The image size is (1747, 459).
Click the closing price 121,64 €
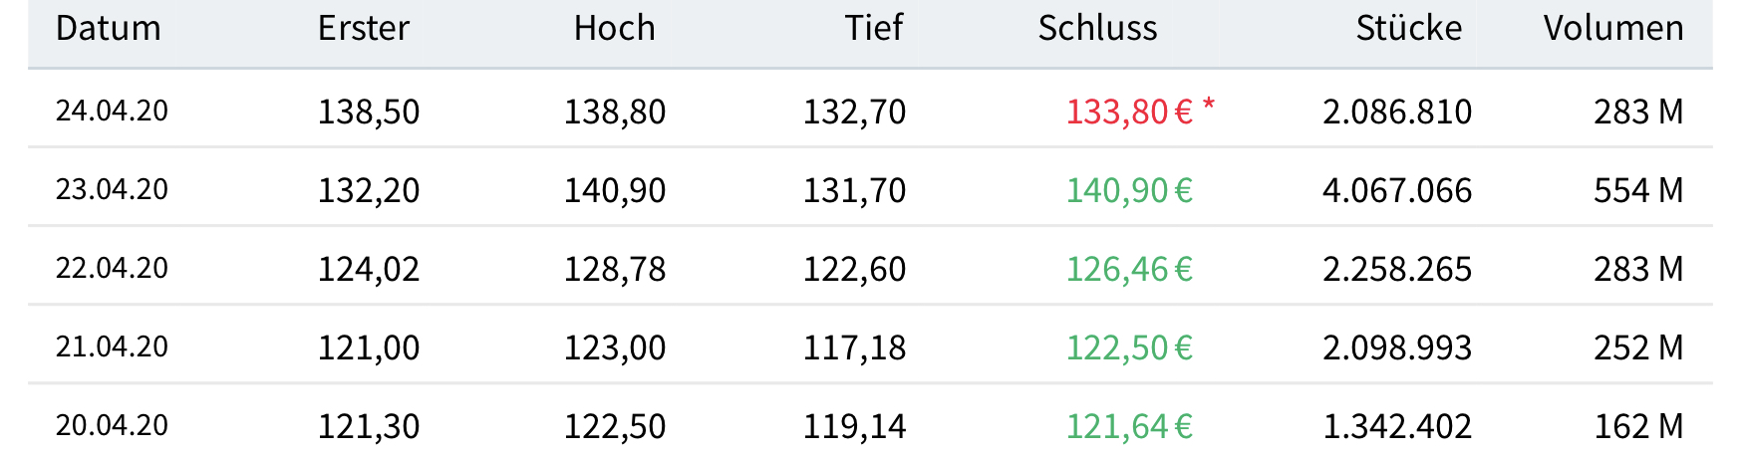[1129, 426]
